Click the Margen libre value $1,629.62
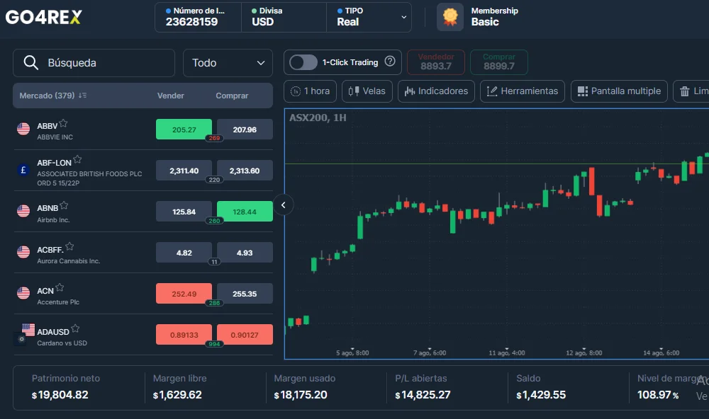 coord(177,395)
